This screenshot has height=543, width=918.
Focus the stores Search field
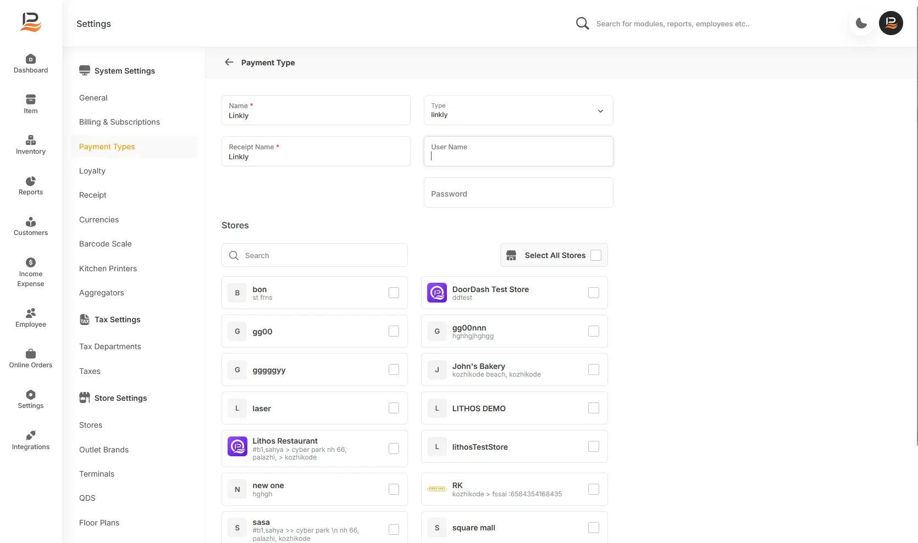pos(314,255)
